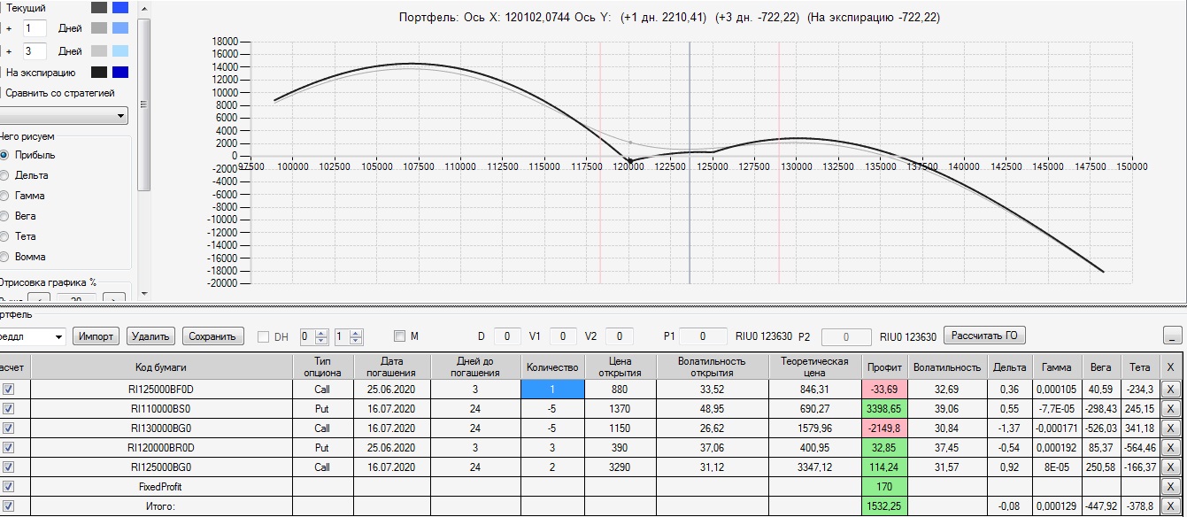The width and height of the screenshot is (1187, 517).
Task: Click the days field containing 1
Action: (35, 28)
